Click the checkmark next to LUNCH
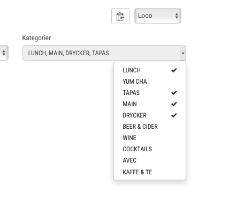 click(174, 70)
